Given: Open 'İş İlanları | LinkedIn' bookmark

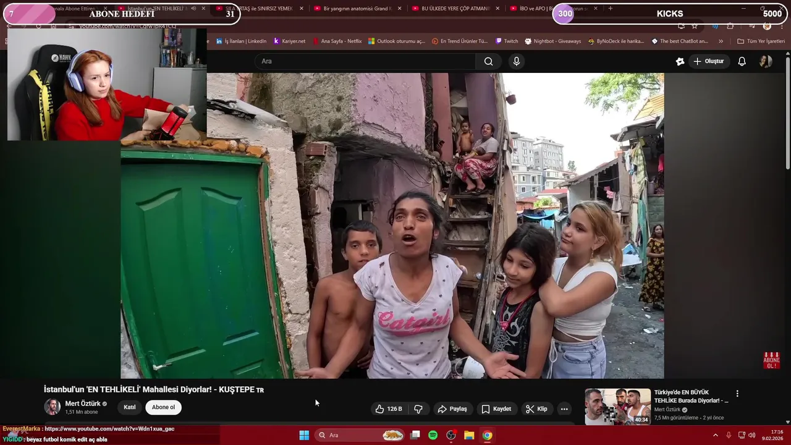Looking at the screenshot, I should tap(241, 41).
